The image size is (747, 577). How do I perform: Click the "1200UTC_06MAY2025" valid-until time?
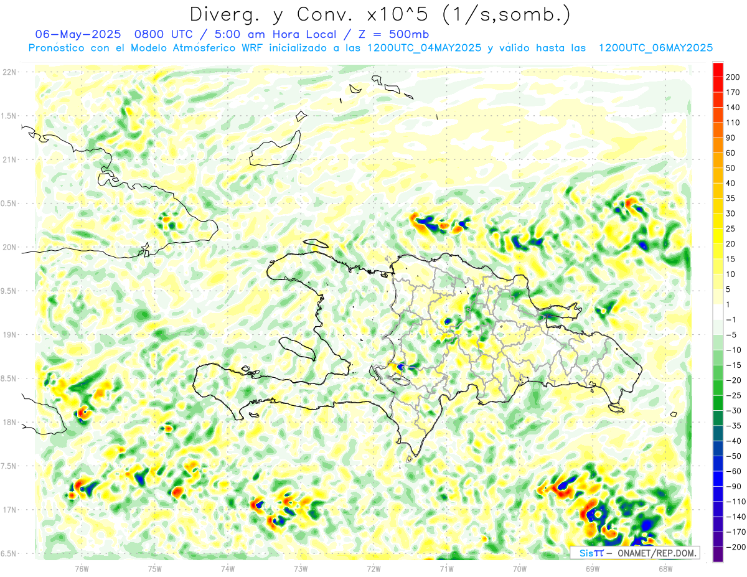tap(655, 48)
